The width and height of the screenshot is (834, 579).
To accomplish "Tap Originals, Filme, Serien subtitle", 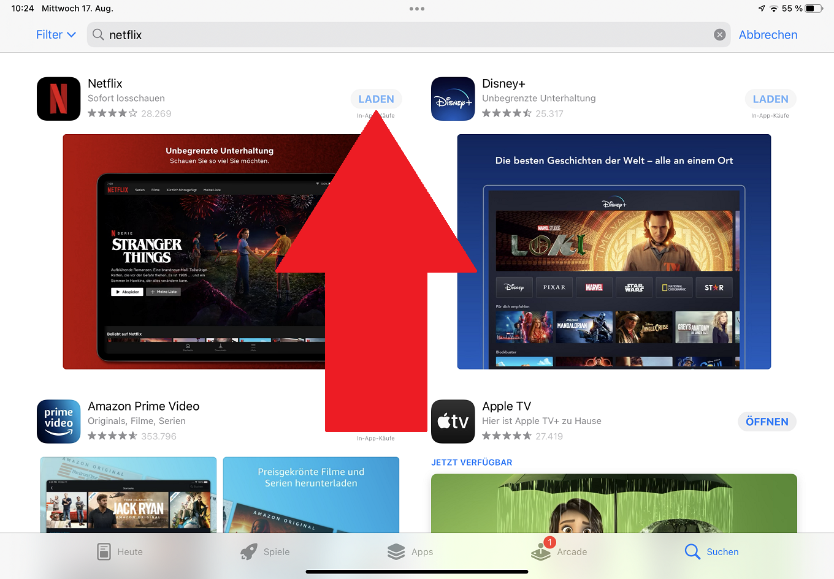I will click(137, 421).
